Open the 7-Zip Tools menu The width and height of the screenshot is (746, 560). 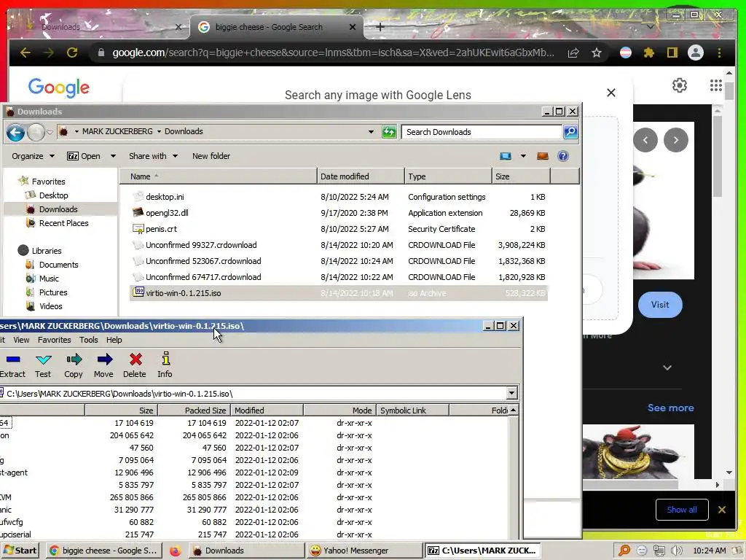88,340
